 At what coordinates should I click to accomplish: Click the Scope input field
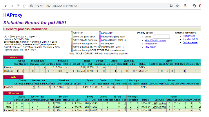161,37
